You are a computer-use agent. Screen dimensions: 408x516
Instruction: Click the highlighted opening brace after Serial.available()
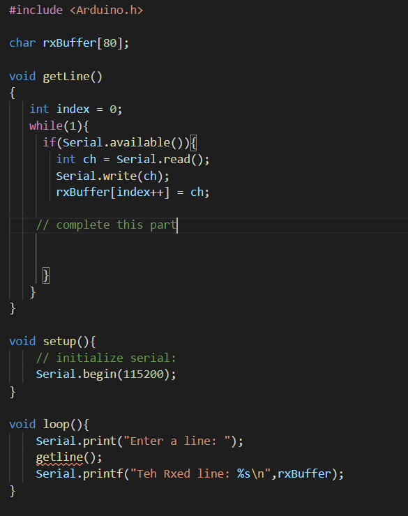click(193, 143)
